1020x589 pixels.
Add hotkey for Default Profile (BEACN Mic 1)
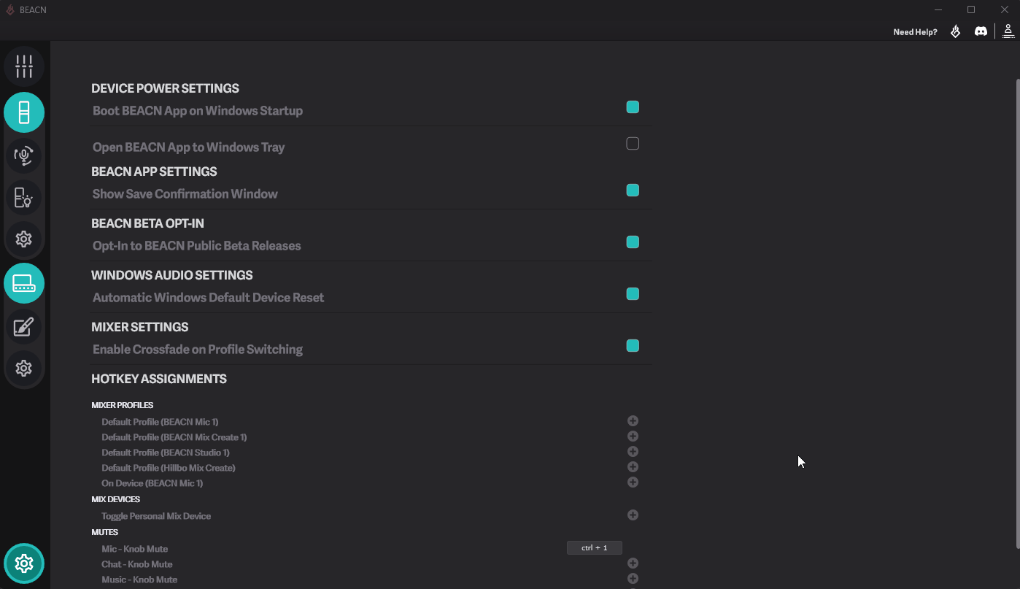633,421
